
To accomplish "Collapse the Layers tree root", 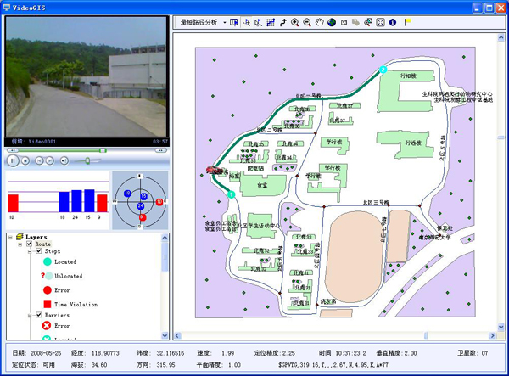I will [10, 237].
